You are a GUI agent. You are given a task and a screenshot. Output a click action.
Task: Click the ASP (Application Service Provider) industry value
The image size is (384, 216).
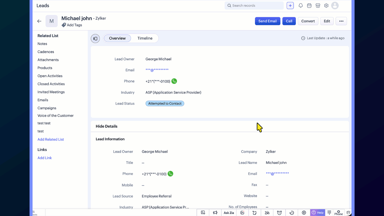click(173, 93)
